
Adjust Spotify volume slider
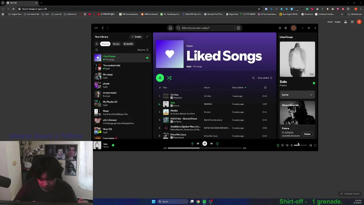(301, 145)
